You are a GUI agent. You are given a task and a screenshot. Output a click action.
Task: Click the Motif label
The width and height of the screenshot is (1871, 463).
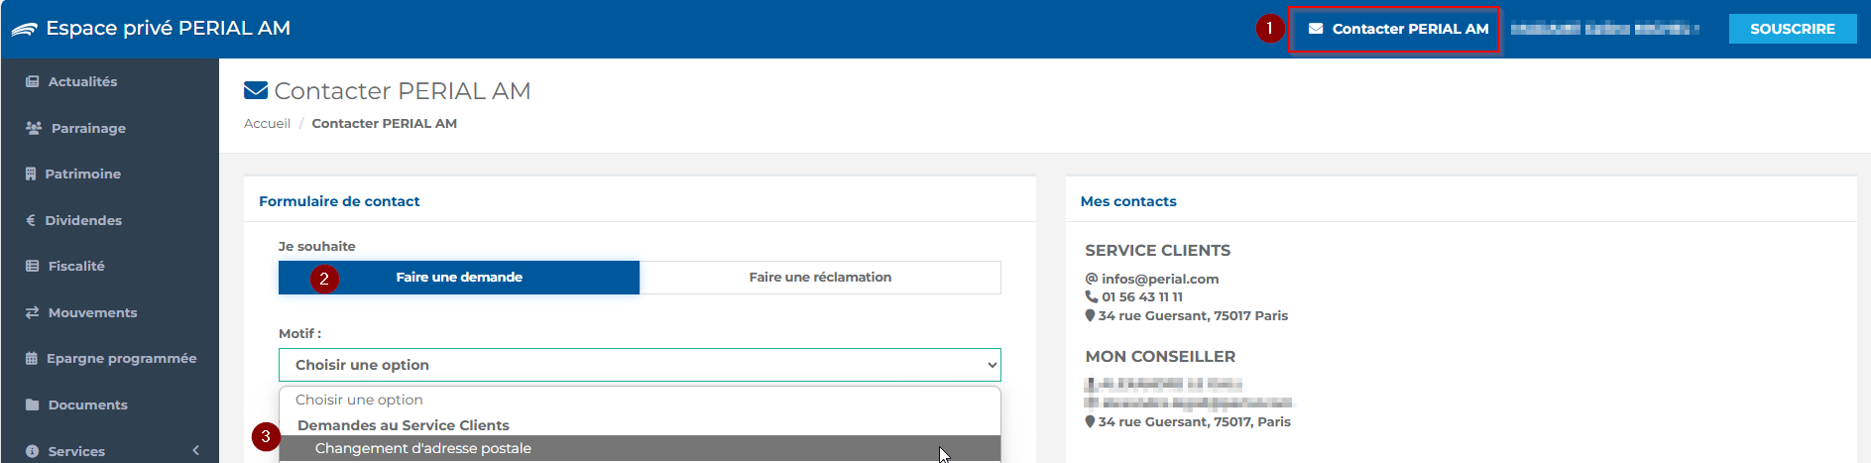299,333
